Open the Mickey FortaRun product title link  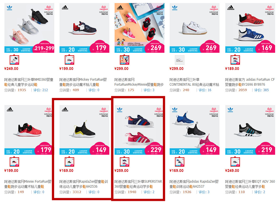[83, 82]
